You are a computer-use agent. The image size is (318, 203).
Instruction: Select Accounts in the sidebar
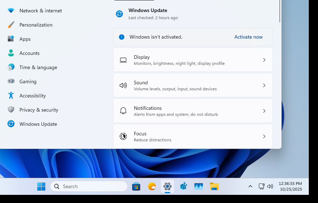[29, 53]
